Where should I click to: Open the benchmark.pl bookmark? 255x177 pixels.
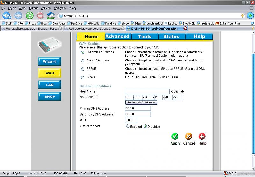153,23
